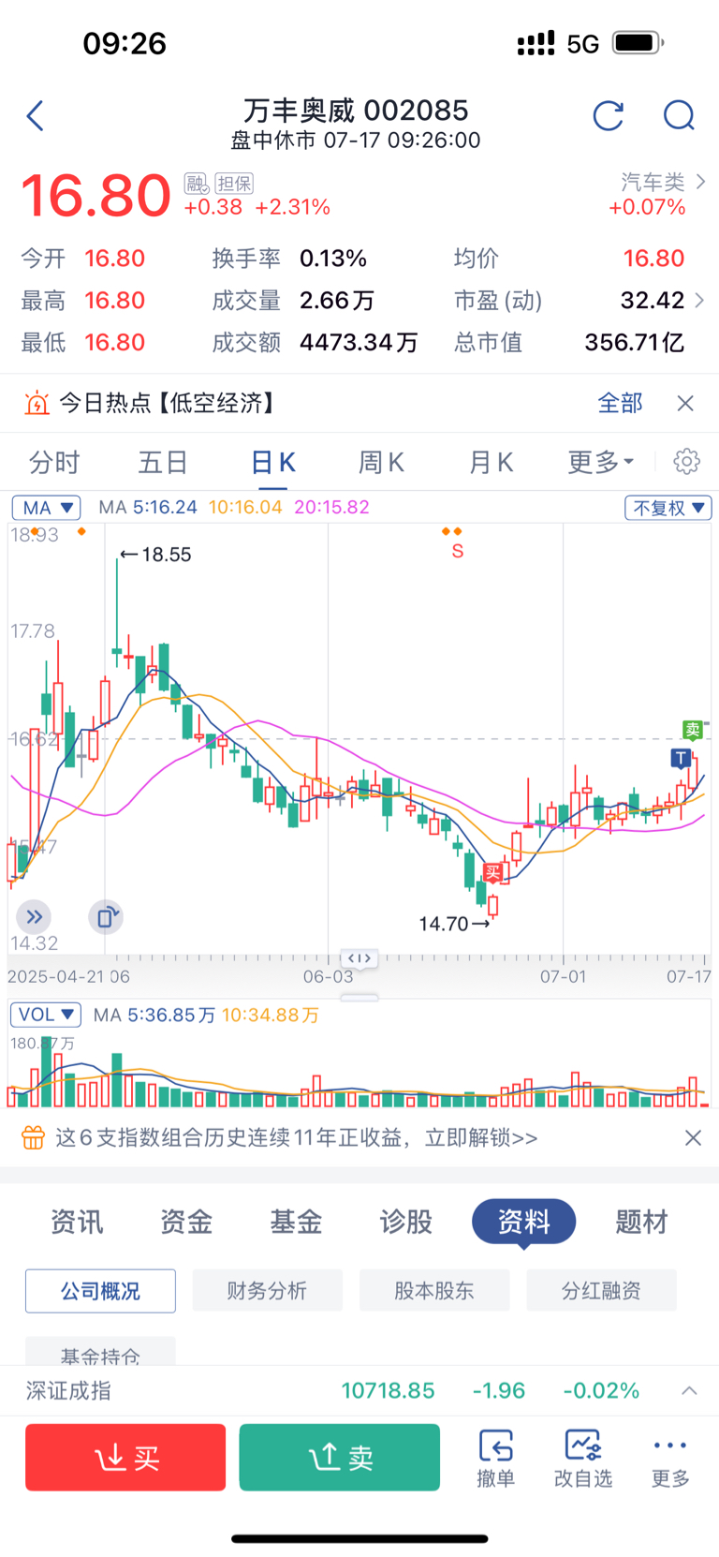Switch to the 周K chart tab

(381, 463)
